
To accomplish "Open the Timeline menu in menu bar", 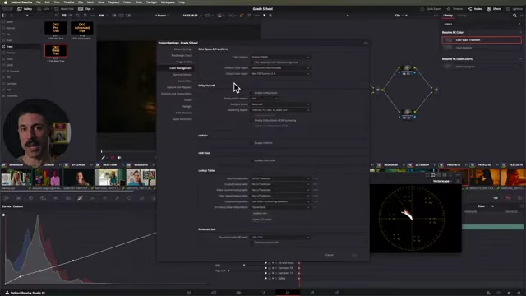I will (x=69, y=2).
